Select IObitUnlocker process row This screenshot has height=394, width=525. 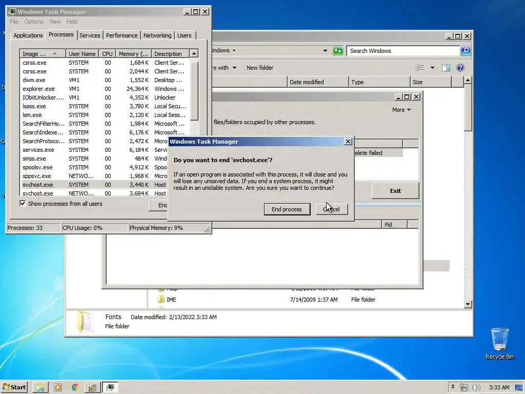(x=105, y=97)
